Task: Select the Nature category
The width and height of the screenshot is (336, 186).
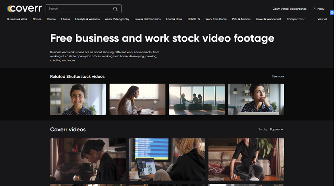Action: pos(37,19)
